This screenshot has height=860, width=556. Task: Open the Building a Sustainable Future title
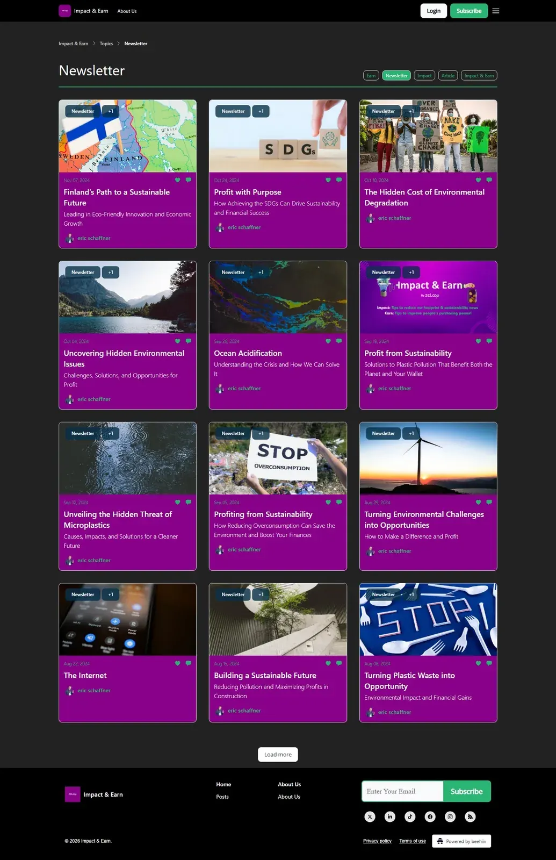pos(265,676)
